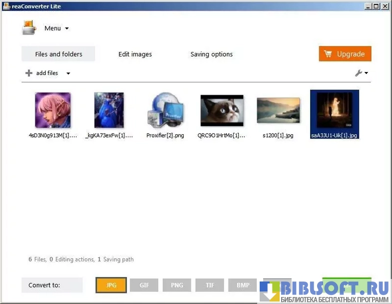Image resolution: width=392 pixels, height=304 pixels.
Task: Expand the arrow next to the wrench
Action: pos(367,73)
